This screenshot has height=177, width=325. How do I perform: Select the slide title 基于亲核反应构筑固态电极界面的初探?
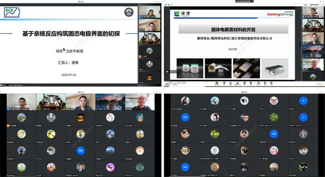click(71, 34)
